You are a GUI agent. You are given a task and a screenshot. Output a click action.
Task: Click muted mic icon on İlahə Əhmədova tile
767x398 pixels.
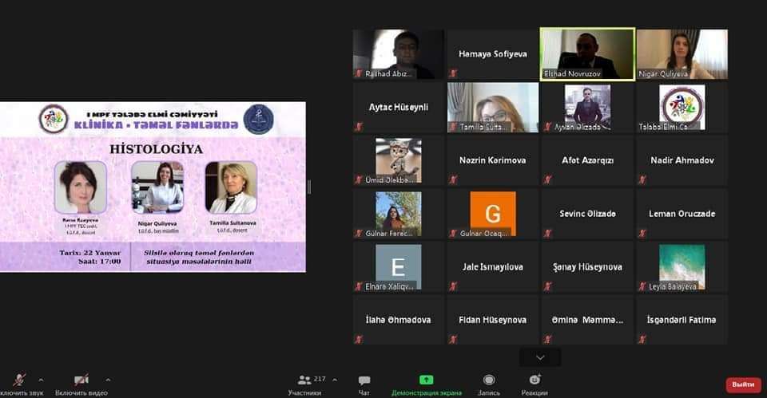pyautogui.click(x=359, y=340)
